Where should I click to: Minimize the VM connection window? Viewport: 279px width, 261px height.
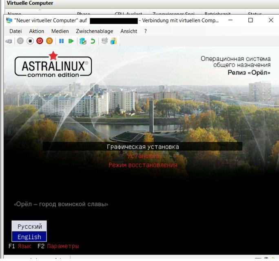click(x=230, y=20)
